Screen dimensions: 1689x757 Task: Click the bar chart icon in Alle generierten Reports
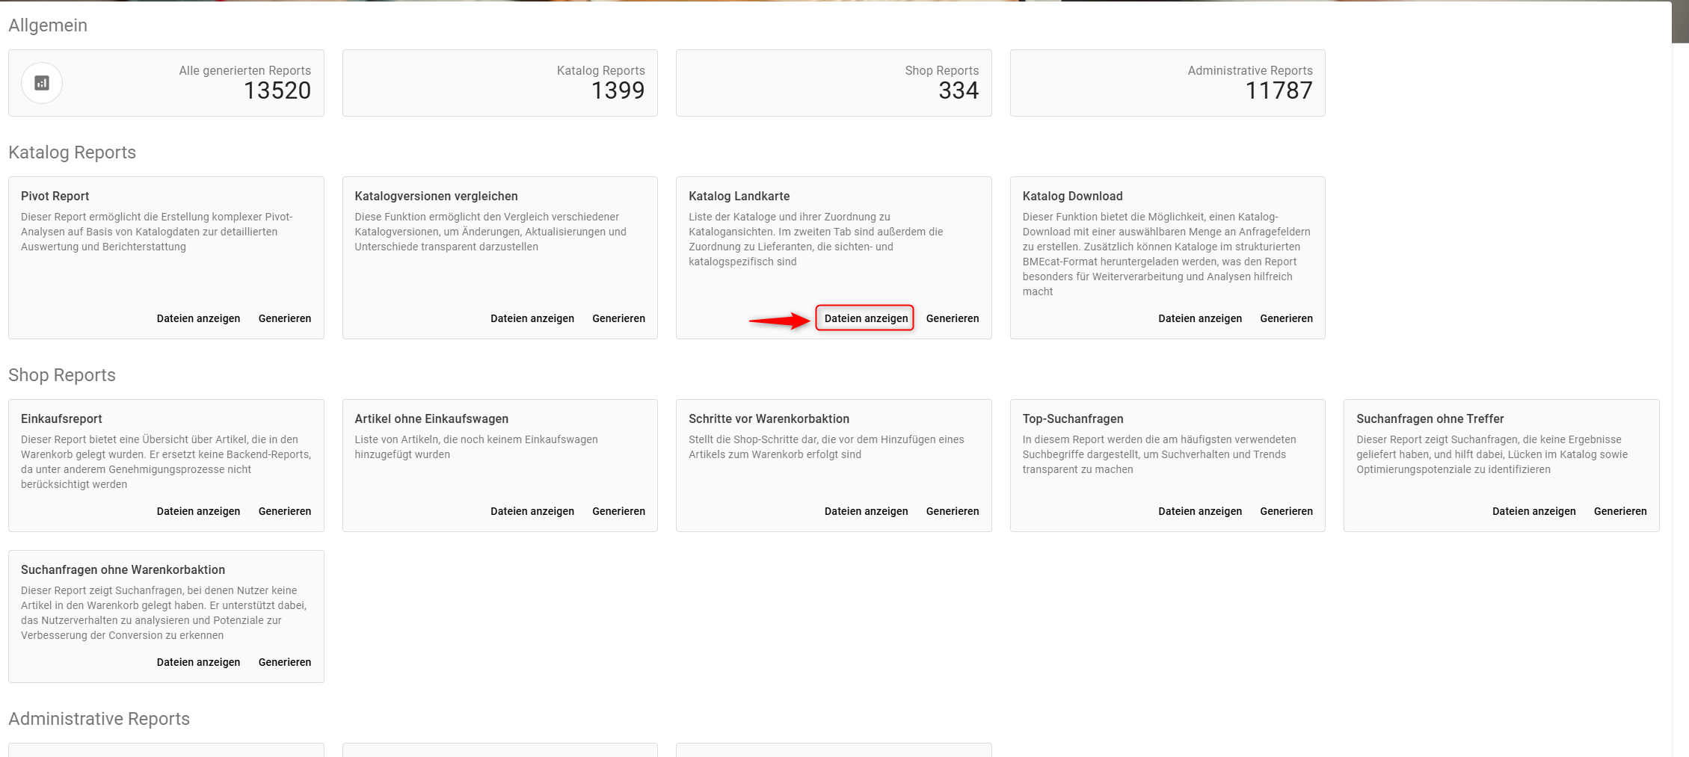[x=42, y=83]
